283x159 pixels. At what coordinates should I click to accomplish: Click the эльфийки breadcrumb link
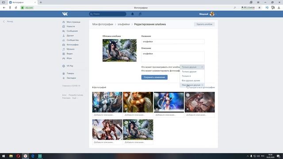coord(124,24)
